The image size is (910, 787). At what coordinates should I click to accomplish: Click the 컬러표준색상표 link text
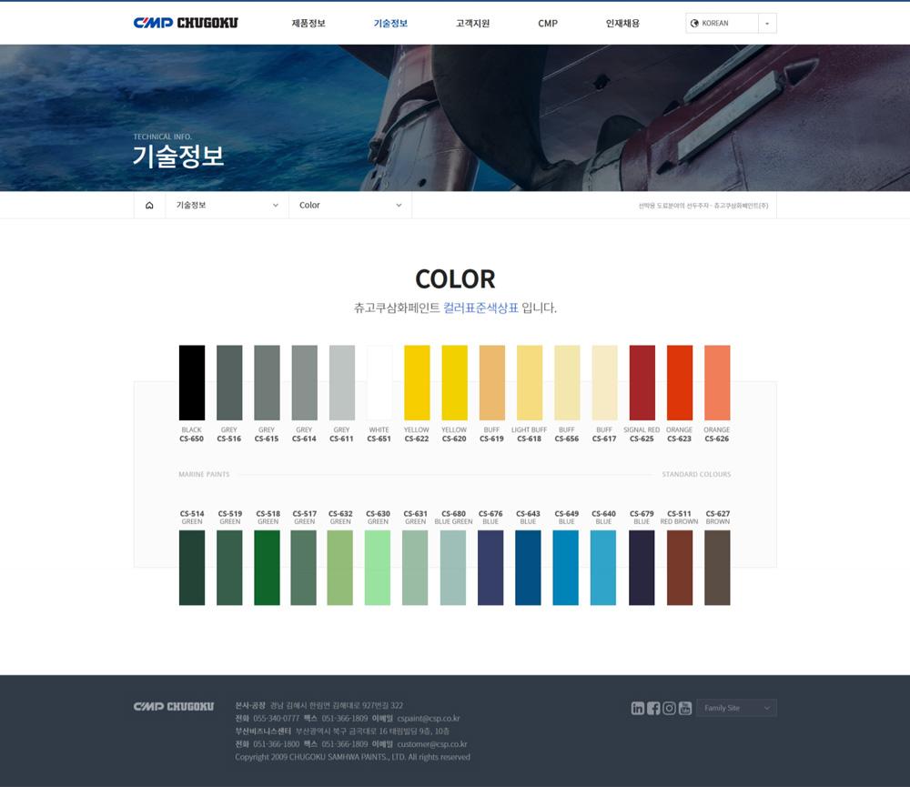pos(480,308)
